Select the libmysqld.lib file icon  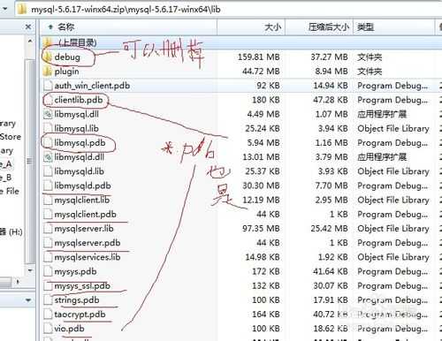[x=48, y=171]
